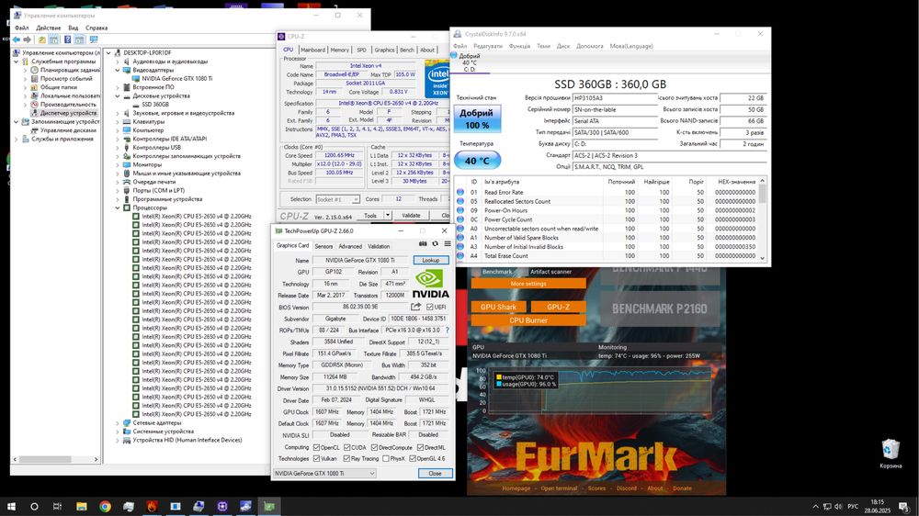The height and width of the screenshot is (516, 919).
Task: Toggle DirectCompute checkbox in GPU-Z
Action: 374,447
